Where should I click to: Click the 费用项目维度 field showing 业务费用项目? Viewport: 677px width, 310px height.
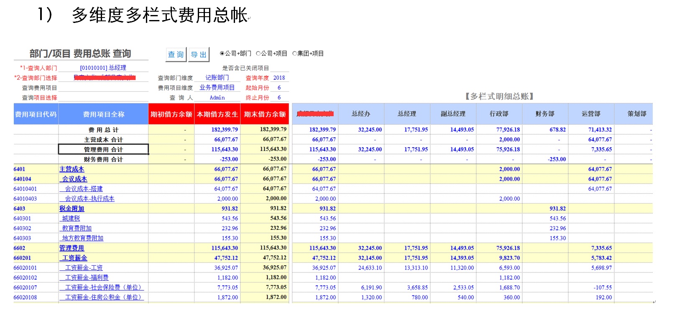click(x=217, y=88)
